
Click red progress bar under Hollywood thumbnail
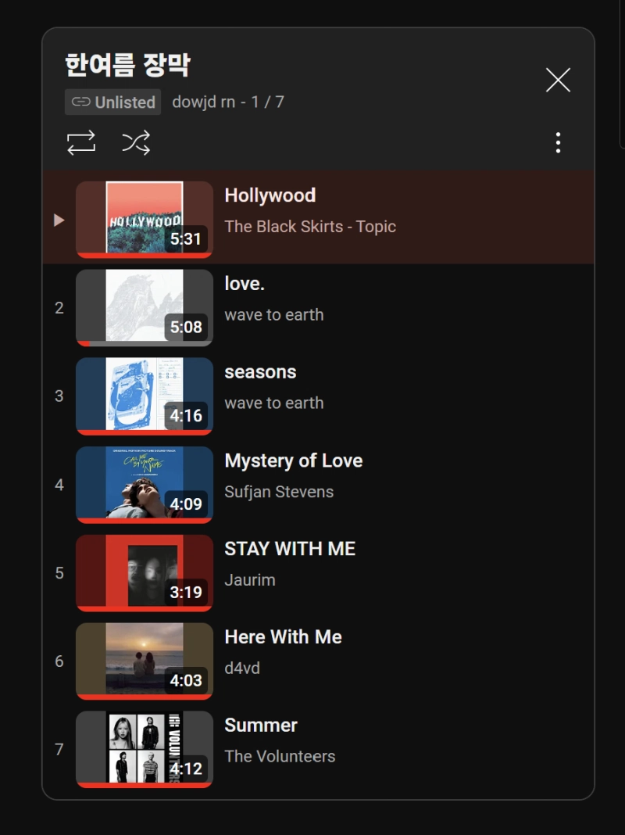pos(145,256)
